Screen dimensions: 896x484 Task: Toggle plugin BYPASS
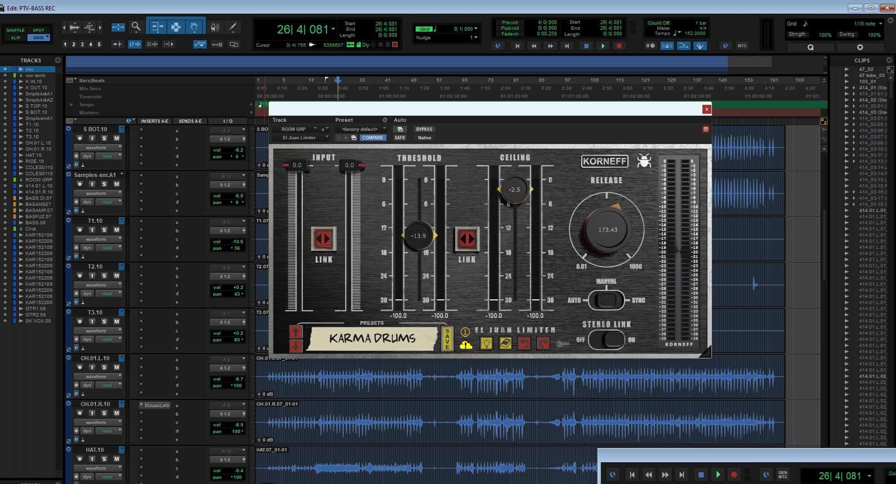coord(424,129)
